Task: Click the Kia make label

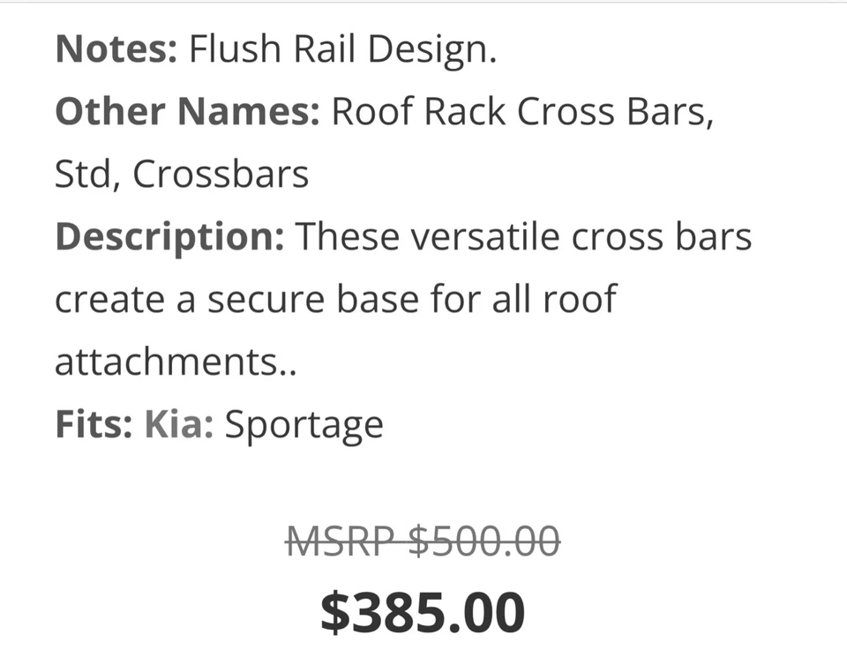Action: [x=178, y=425]
